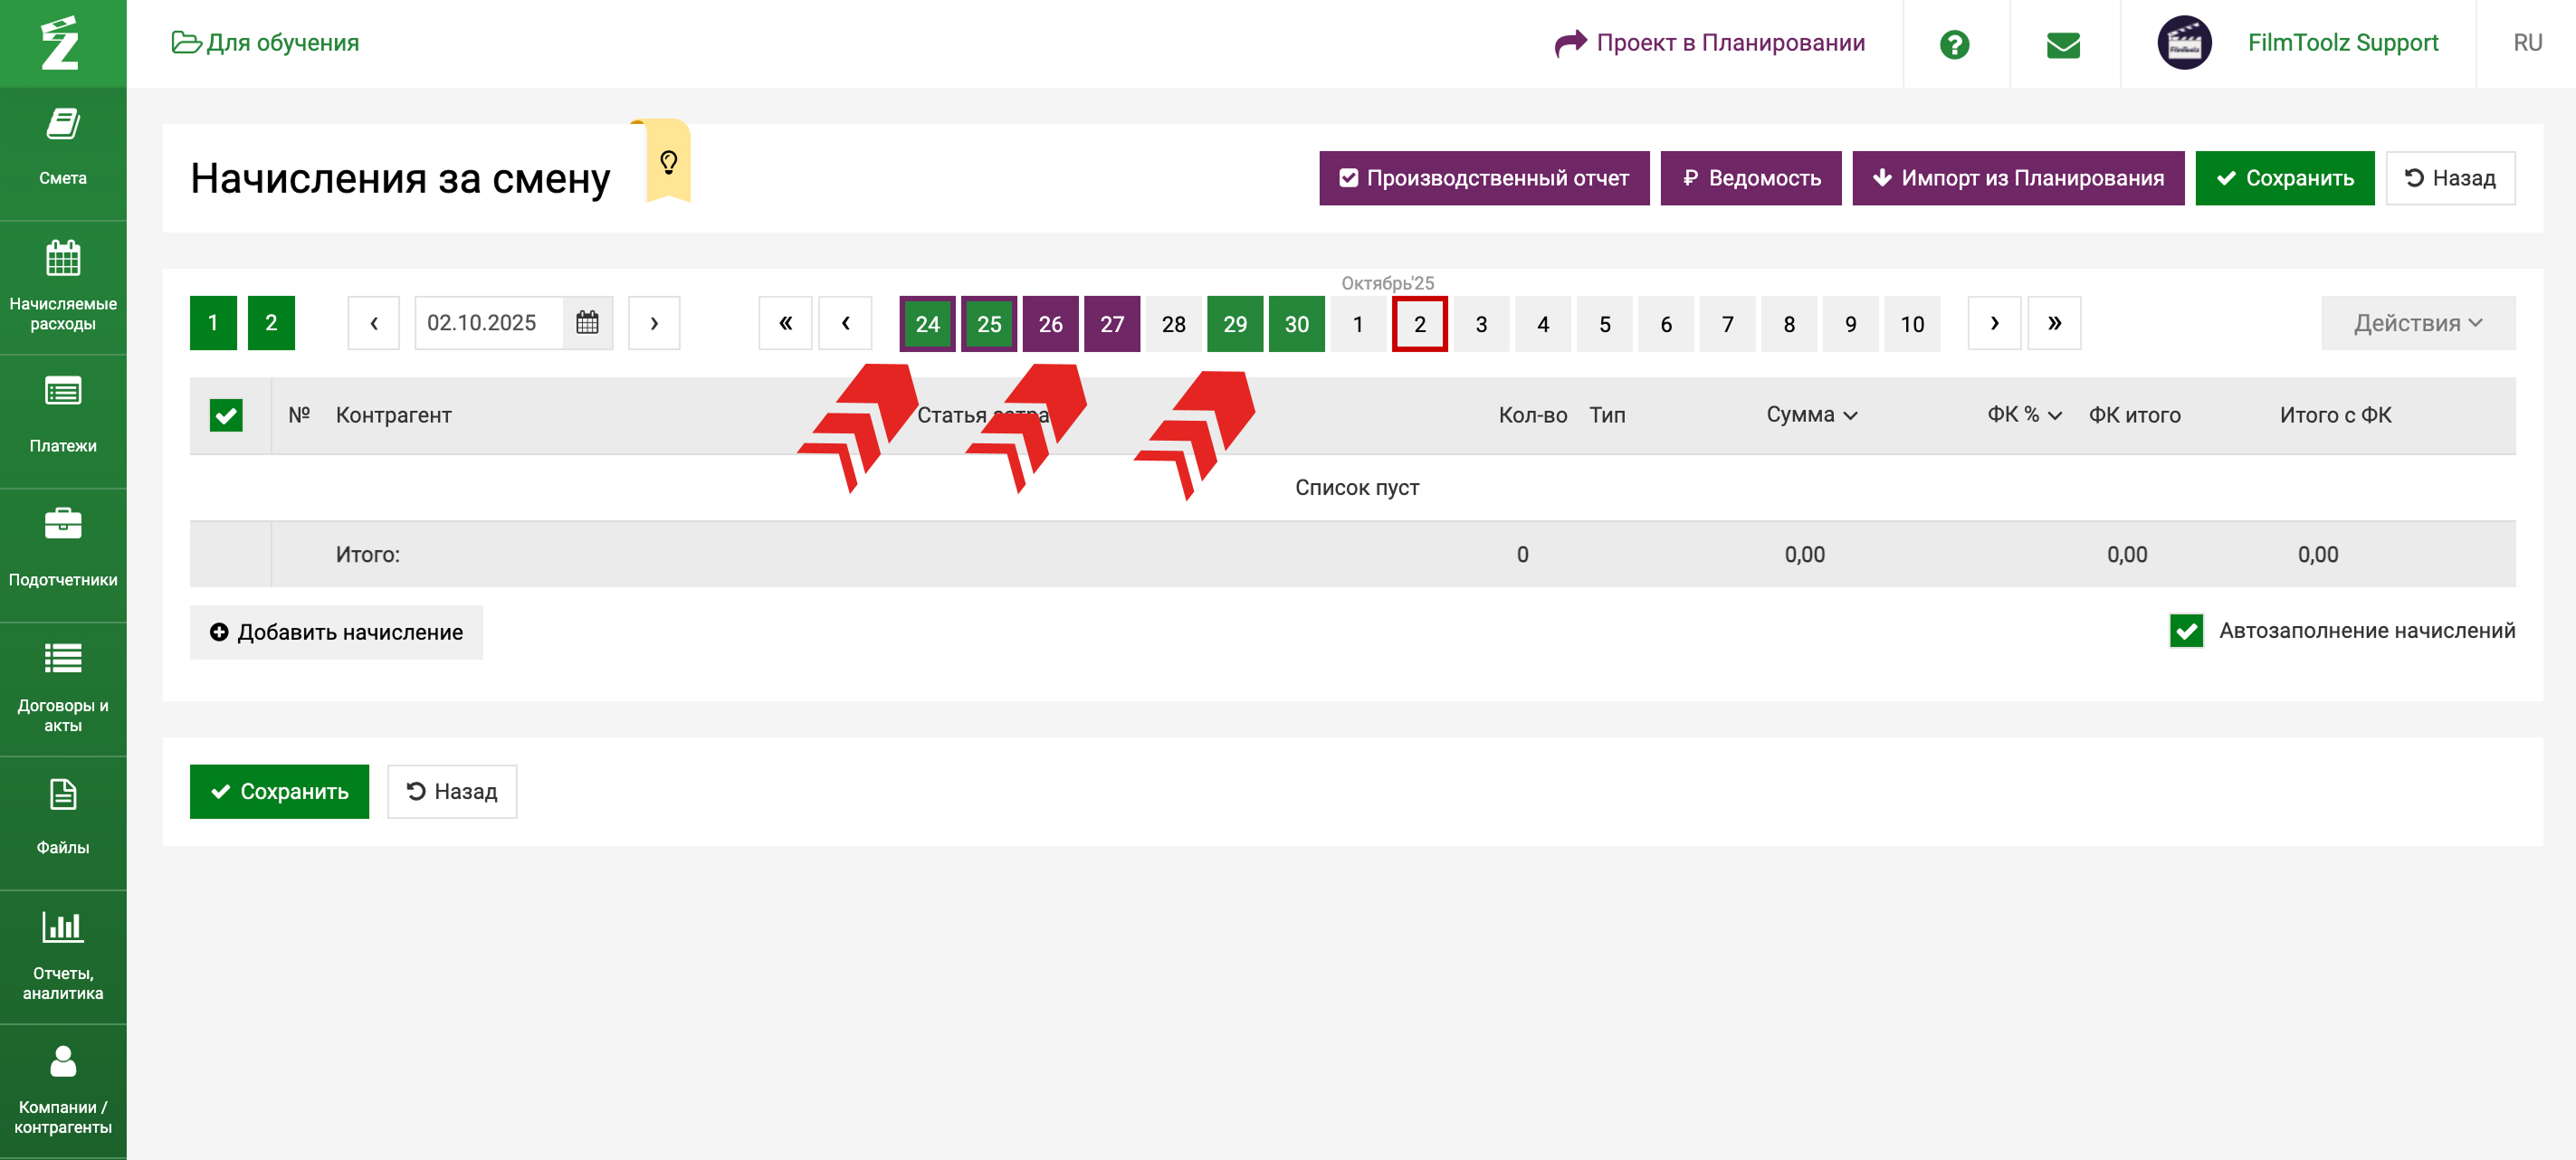
Task: Click the help question mark icon
Action: point(1954,44)
